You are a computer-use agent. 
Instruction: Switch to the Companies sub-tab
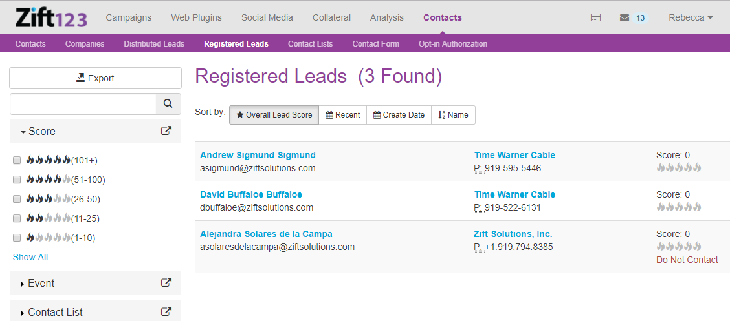point(85,44)
